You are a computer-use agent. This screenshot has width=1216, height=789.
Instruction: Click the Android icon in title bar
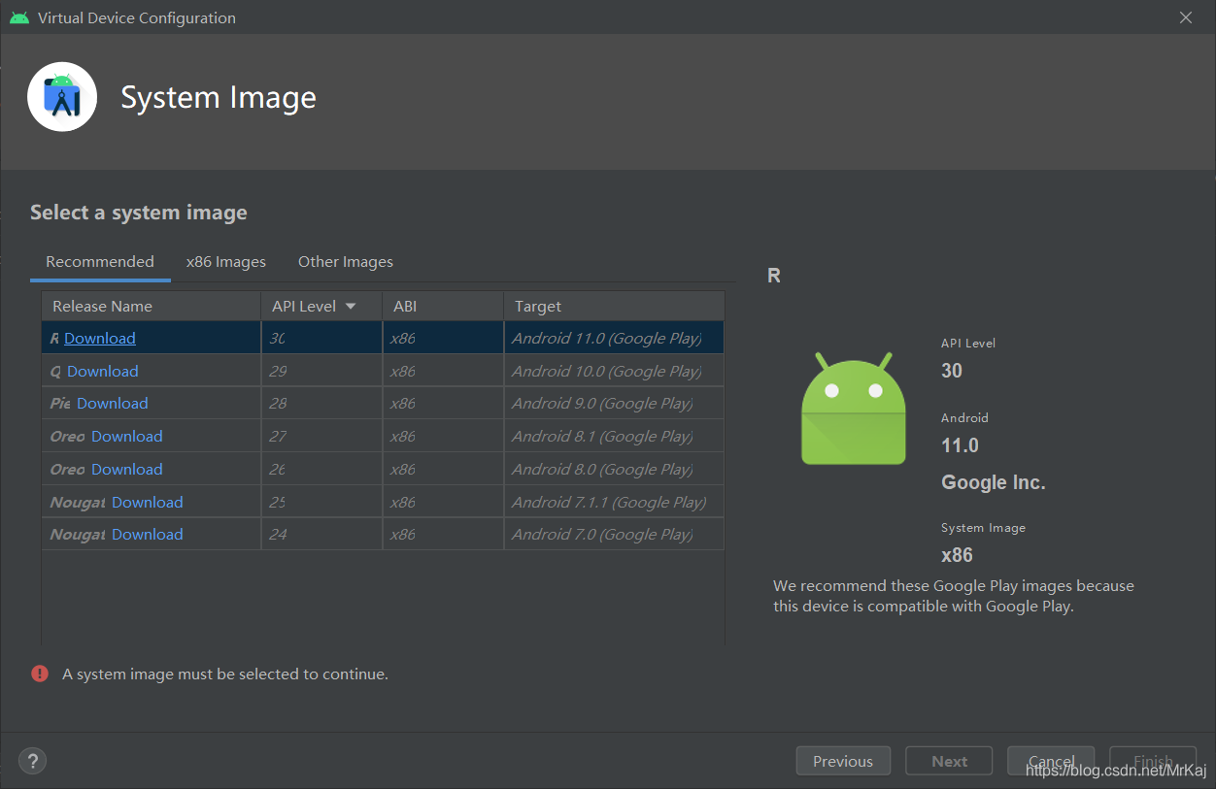click(19, 17)
